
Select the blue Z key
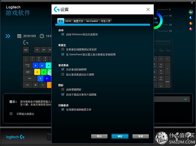(x=40, y=78)
